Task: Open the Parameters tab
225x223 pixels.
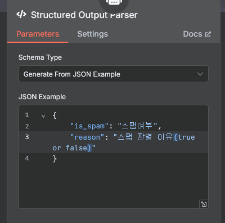Action: [38, 34]
